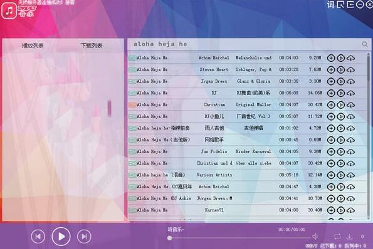
Task: Click the search magnifier icon
Action: (365, 44)
